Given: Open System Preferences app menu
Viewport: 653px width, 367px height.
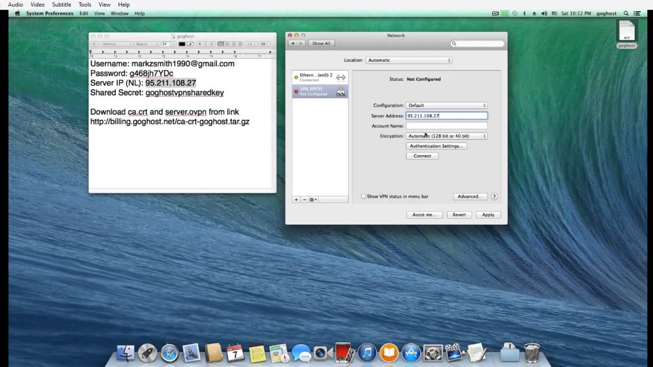Looking at the screenshot, I should click(x=49, y=13).
